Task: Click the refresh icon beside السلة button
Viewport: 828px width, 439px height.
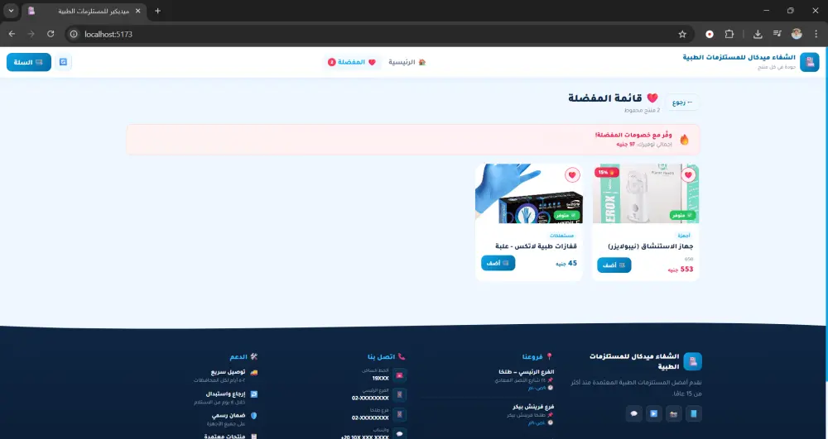Action: coord(64,62)
